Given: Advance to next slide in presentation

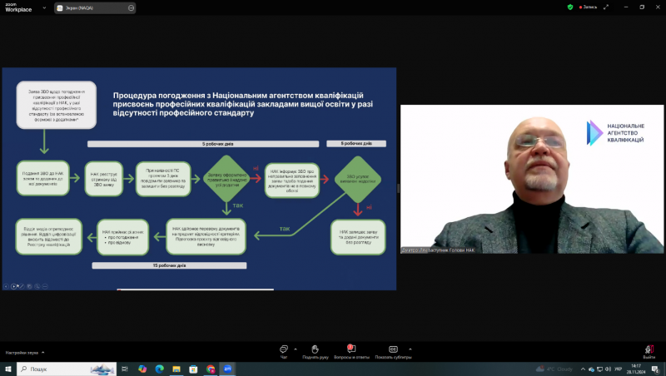Looking at the screenshot, I should (13, 286).
